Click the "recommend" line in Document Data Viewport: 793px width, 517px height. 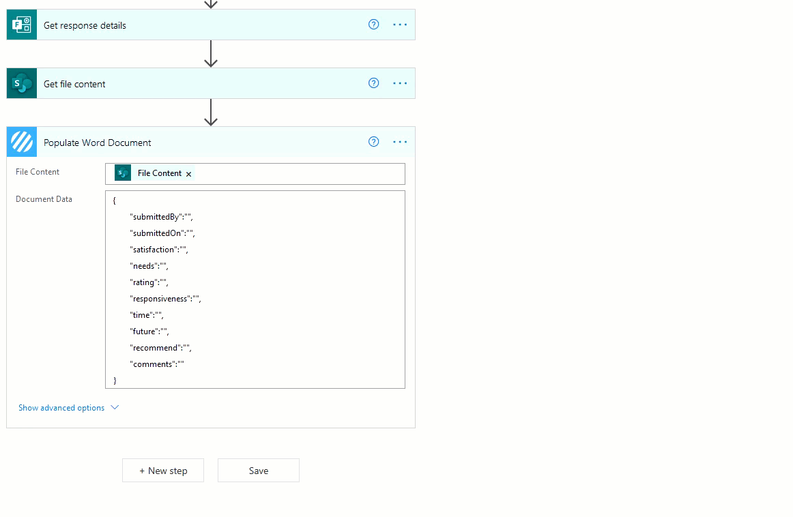[x=161, y=348]
